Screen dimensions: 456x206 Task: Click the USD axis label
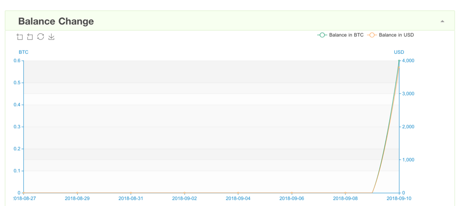coord(399,52)
